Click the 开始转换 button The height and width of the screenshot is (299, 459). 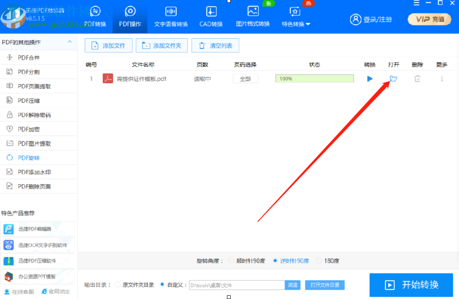pyautogui.click(x=411, y=285)
